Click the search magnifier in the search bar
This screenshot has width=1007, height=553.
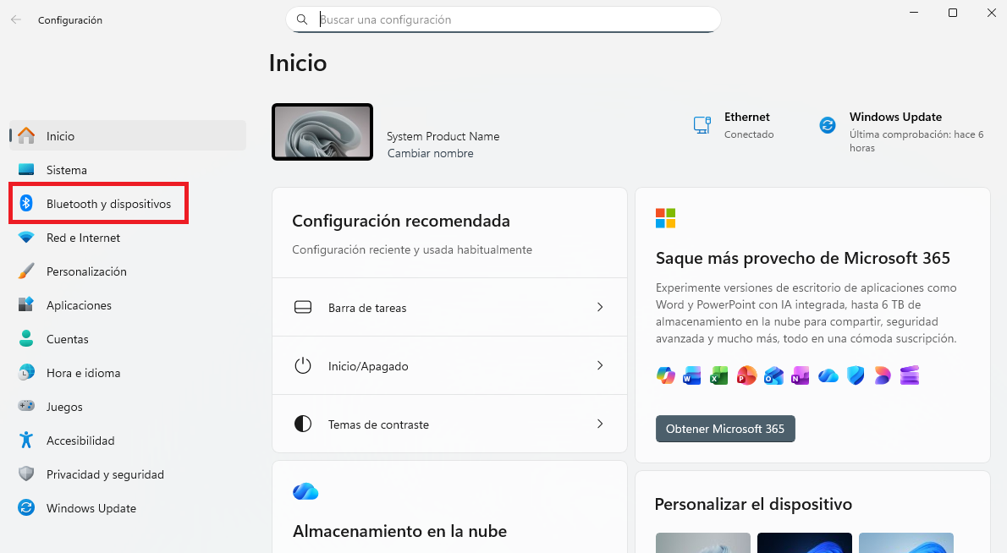coord(302,19)
